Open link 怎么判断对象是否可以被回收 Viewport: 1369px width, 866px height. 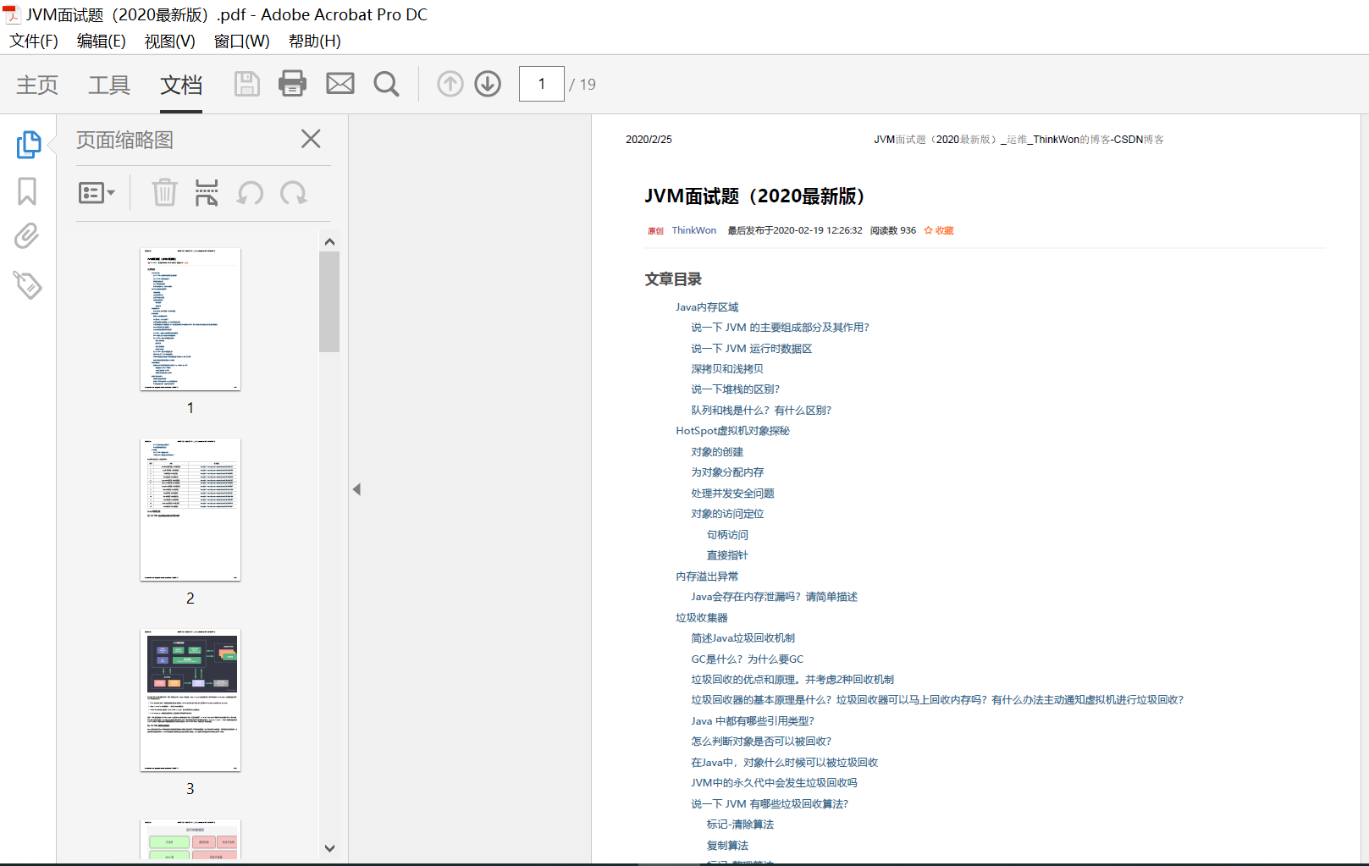761,742
